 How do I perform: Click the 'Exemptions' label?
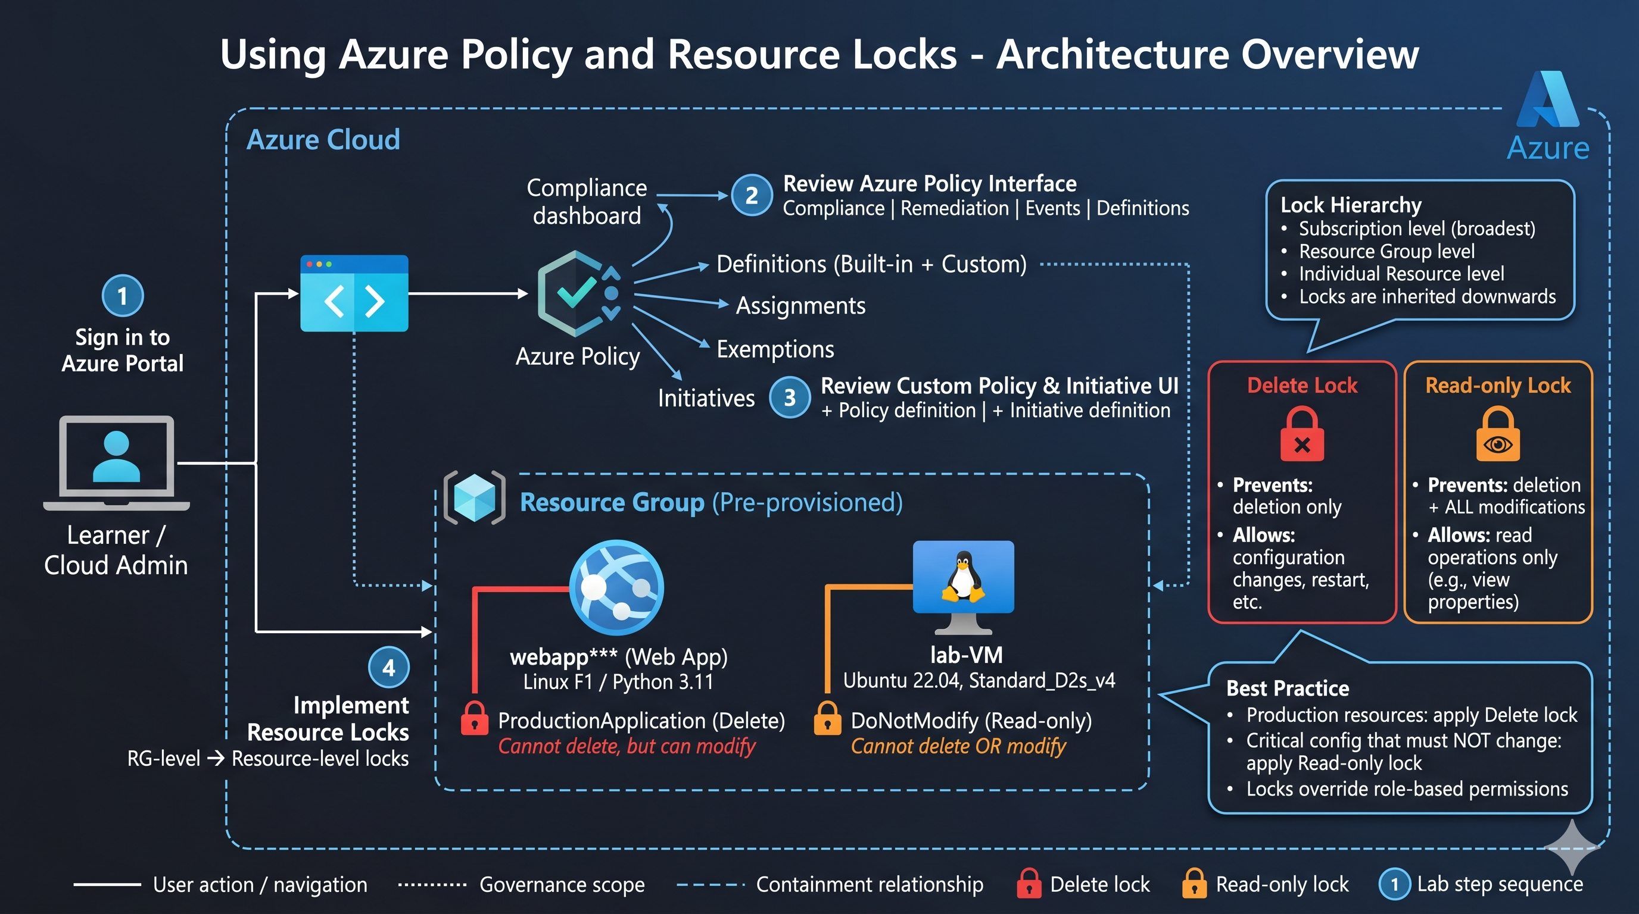pos(775,349)
